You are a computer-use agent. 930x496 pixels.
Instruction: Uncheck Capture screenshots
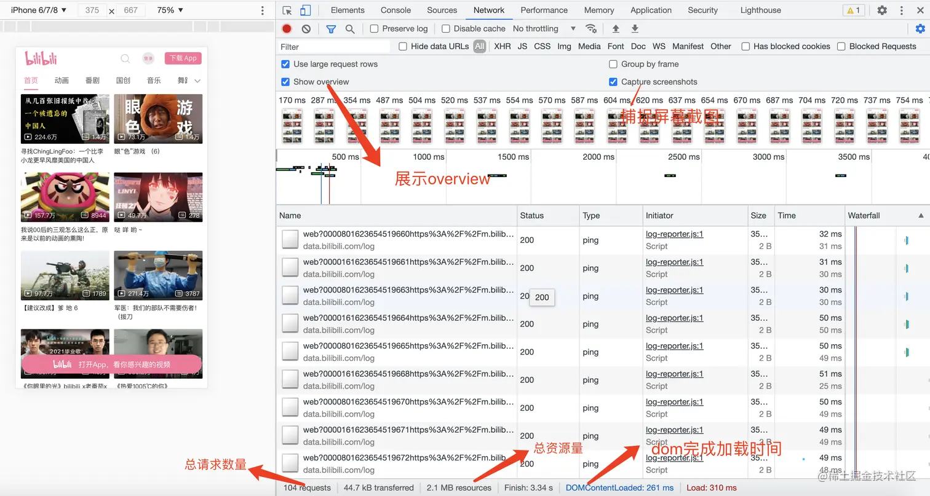coord(613,82)
